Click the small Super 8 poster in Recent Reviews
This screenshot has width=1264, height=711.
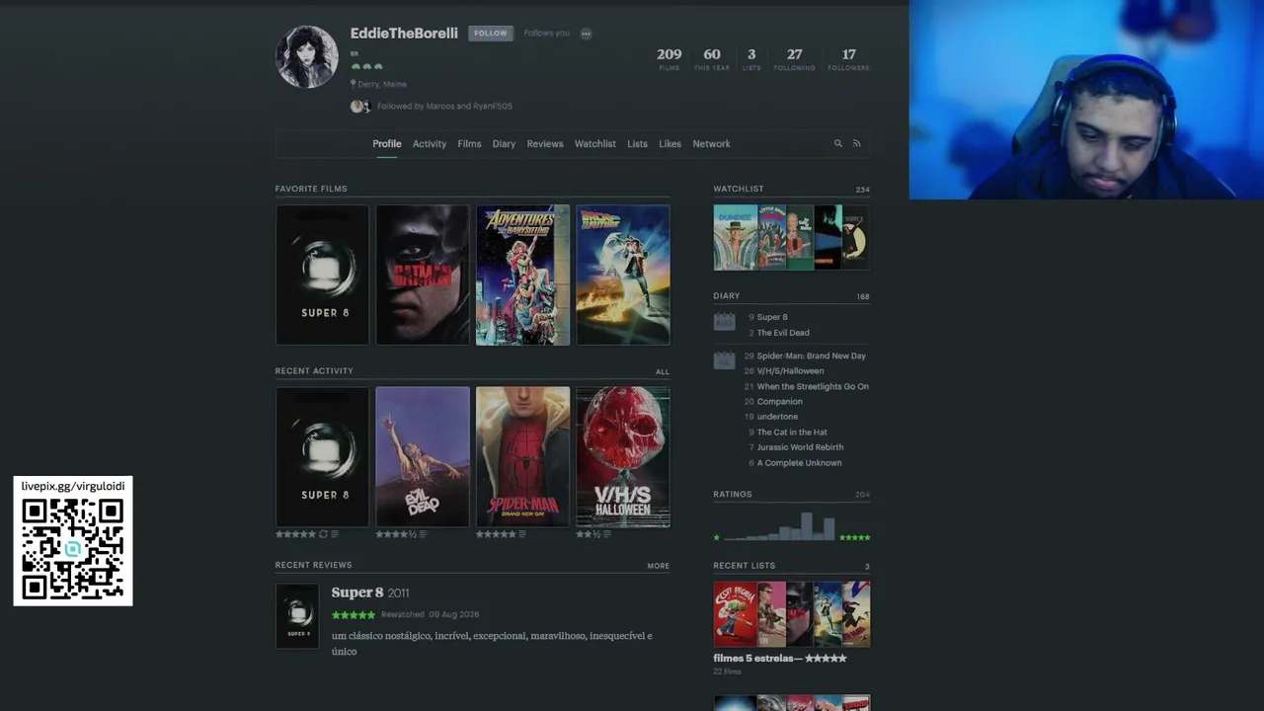pyautogui.click(x=297, y=616)
